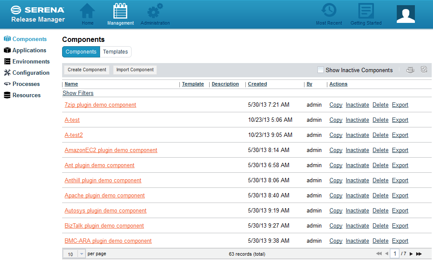Click the Import Component button

(x=135, y=70)
